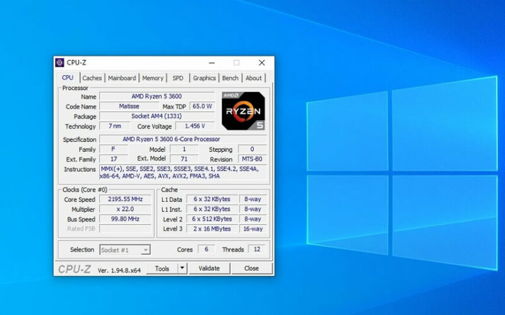Click the Multiplier value x 22.0
Screen dimensions: 505x315
pos(125,209)
